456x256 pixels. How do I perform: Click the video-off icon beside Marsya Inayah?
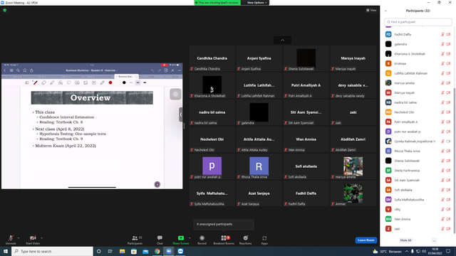(x=448, y=92)
